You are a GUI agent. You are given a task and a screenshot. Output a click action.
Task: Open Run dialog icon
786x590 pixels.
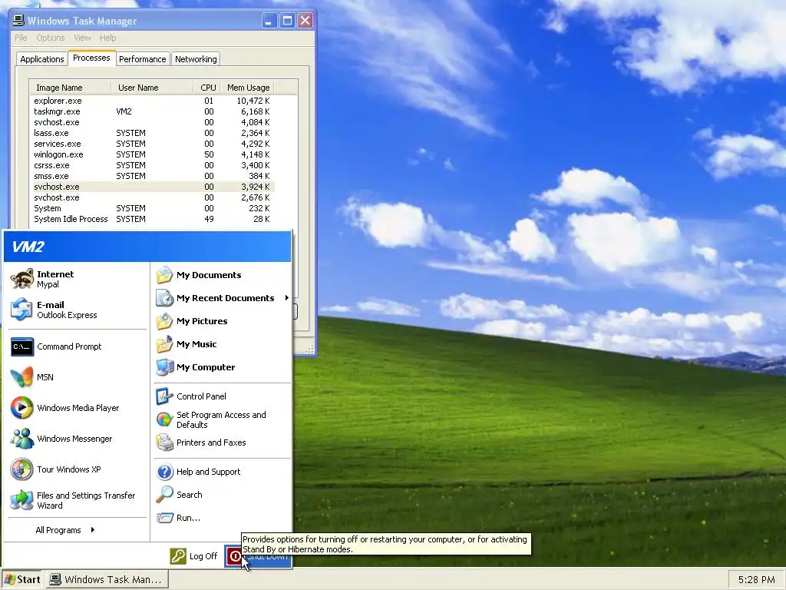pos(164,518)
